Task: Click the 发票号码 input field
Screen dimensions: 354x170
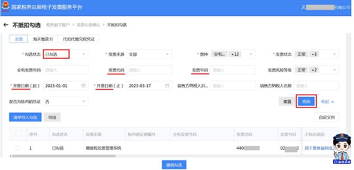Action: point(232,70)
